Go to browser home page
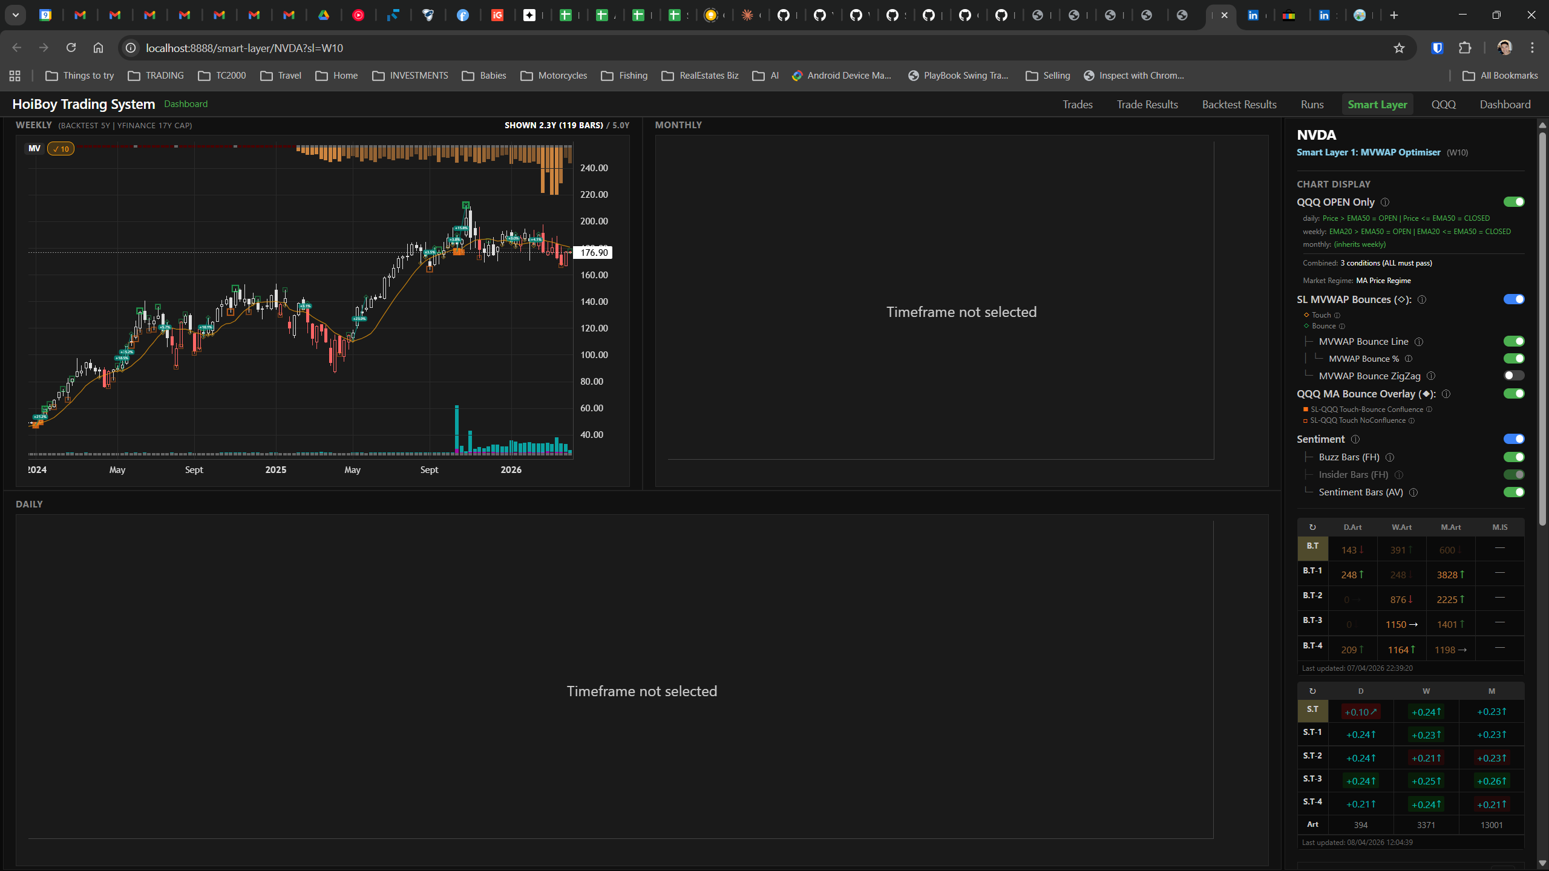1549x871 pixels. (x=98, y=48)
